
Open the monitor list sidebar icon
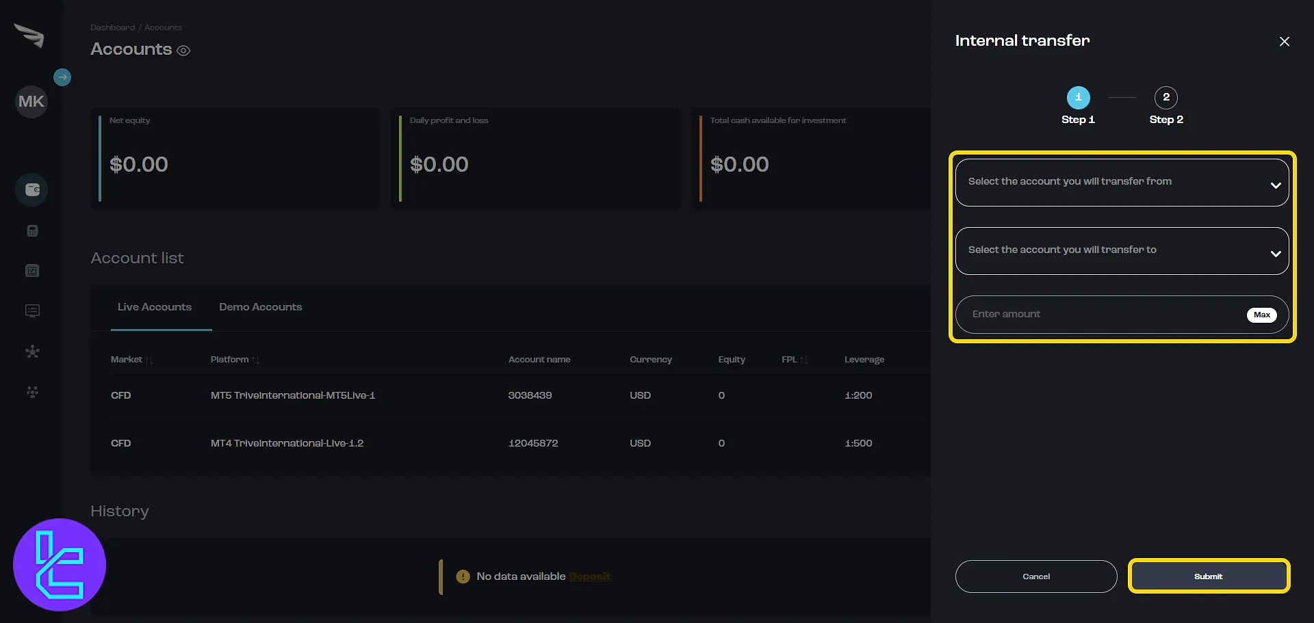(x=32, y=311)
